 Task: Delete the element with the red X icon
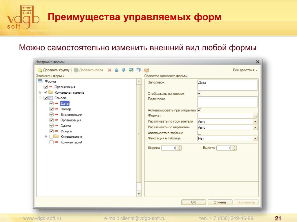click(109, 70)
